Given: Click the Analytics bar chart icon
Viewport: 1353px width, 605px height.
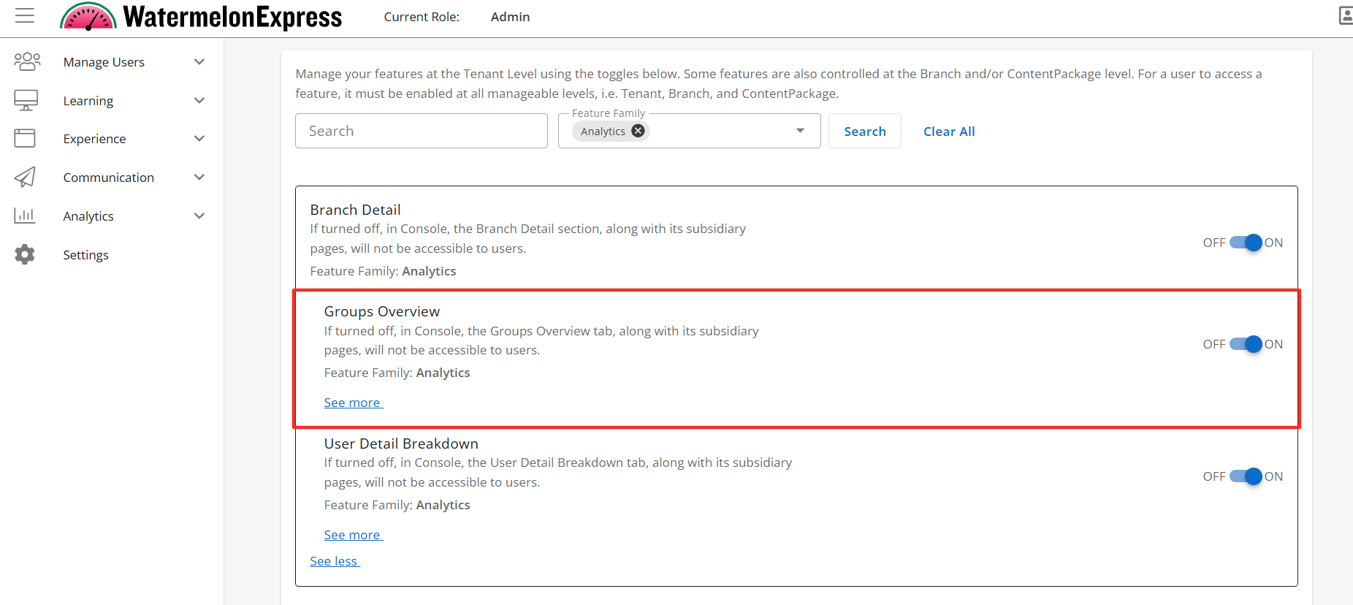Looking at the screenshot, I should click(x=25, y=216).
